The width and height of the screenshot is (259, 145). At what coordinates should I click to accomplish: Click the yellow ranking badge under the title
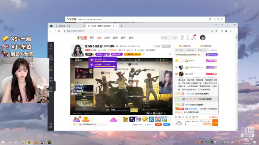(x=133, y=54)
